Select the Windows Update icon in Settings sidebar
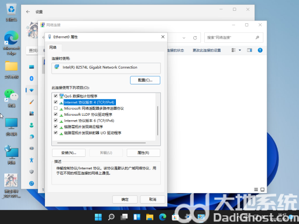This screenshot has height=224, width=299. coord(31,183)
